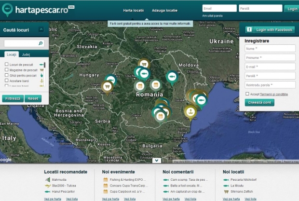Click the Filtreaza button
This screenshot has height=201, width=299.
pyautogui.click(x=13, y=98)
